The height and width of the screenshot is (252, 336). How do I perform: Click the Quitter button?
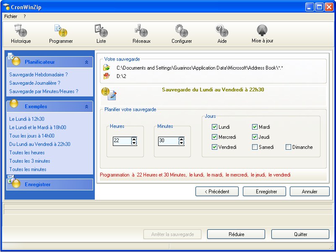(x=300, y=234)
